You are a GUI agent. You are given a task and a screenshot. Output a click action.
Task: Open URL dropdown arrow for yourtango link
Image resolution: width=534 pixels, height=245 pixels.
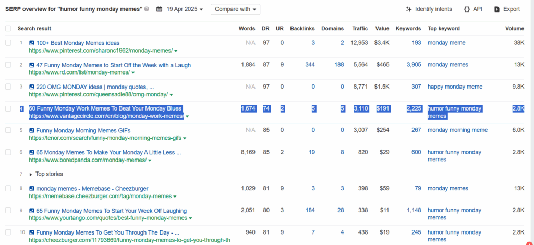coord(190,218)
